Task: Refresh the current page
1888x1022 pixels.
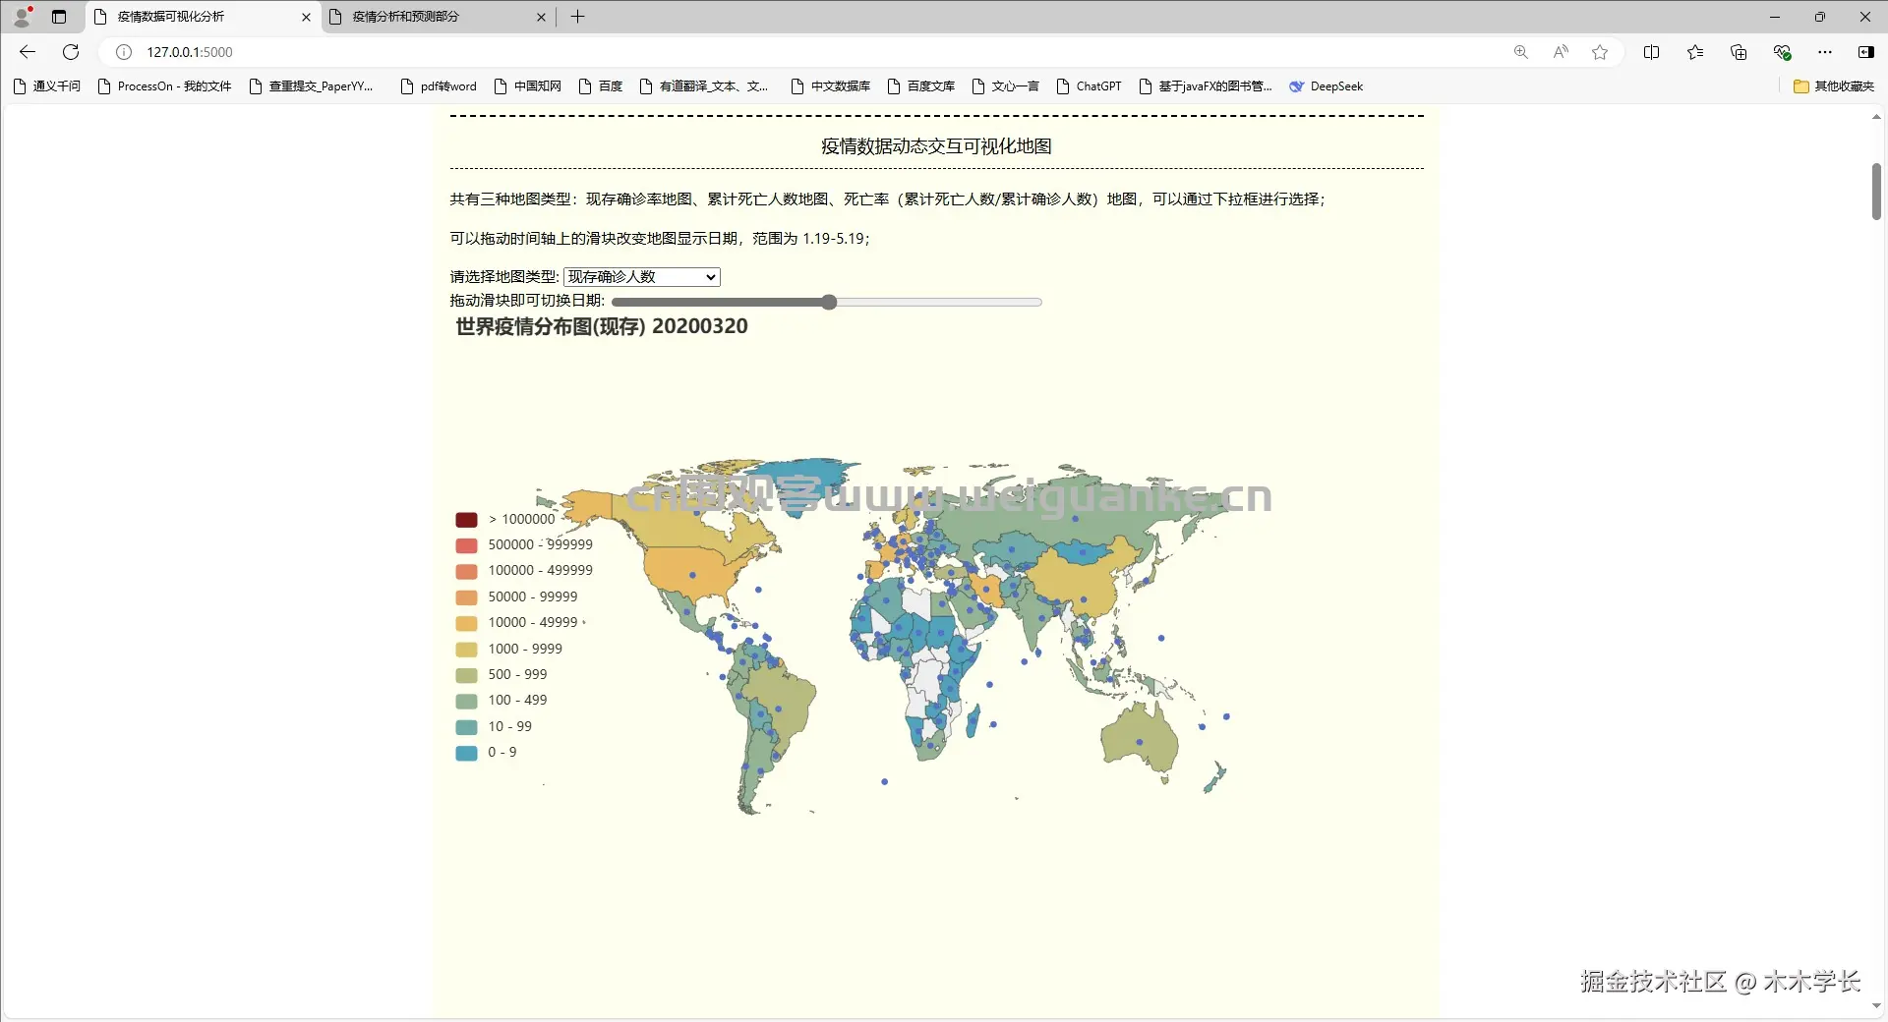Action: click(71, 52)
